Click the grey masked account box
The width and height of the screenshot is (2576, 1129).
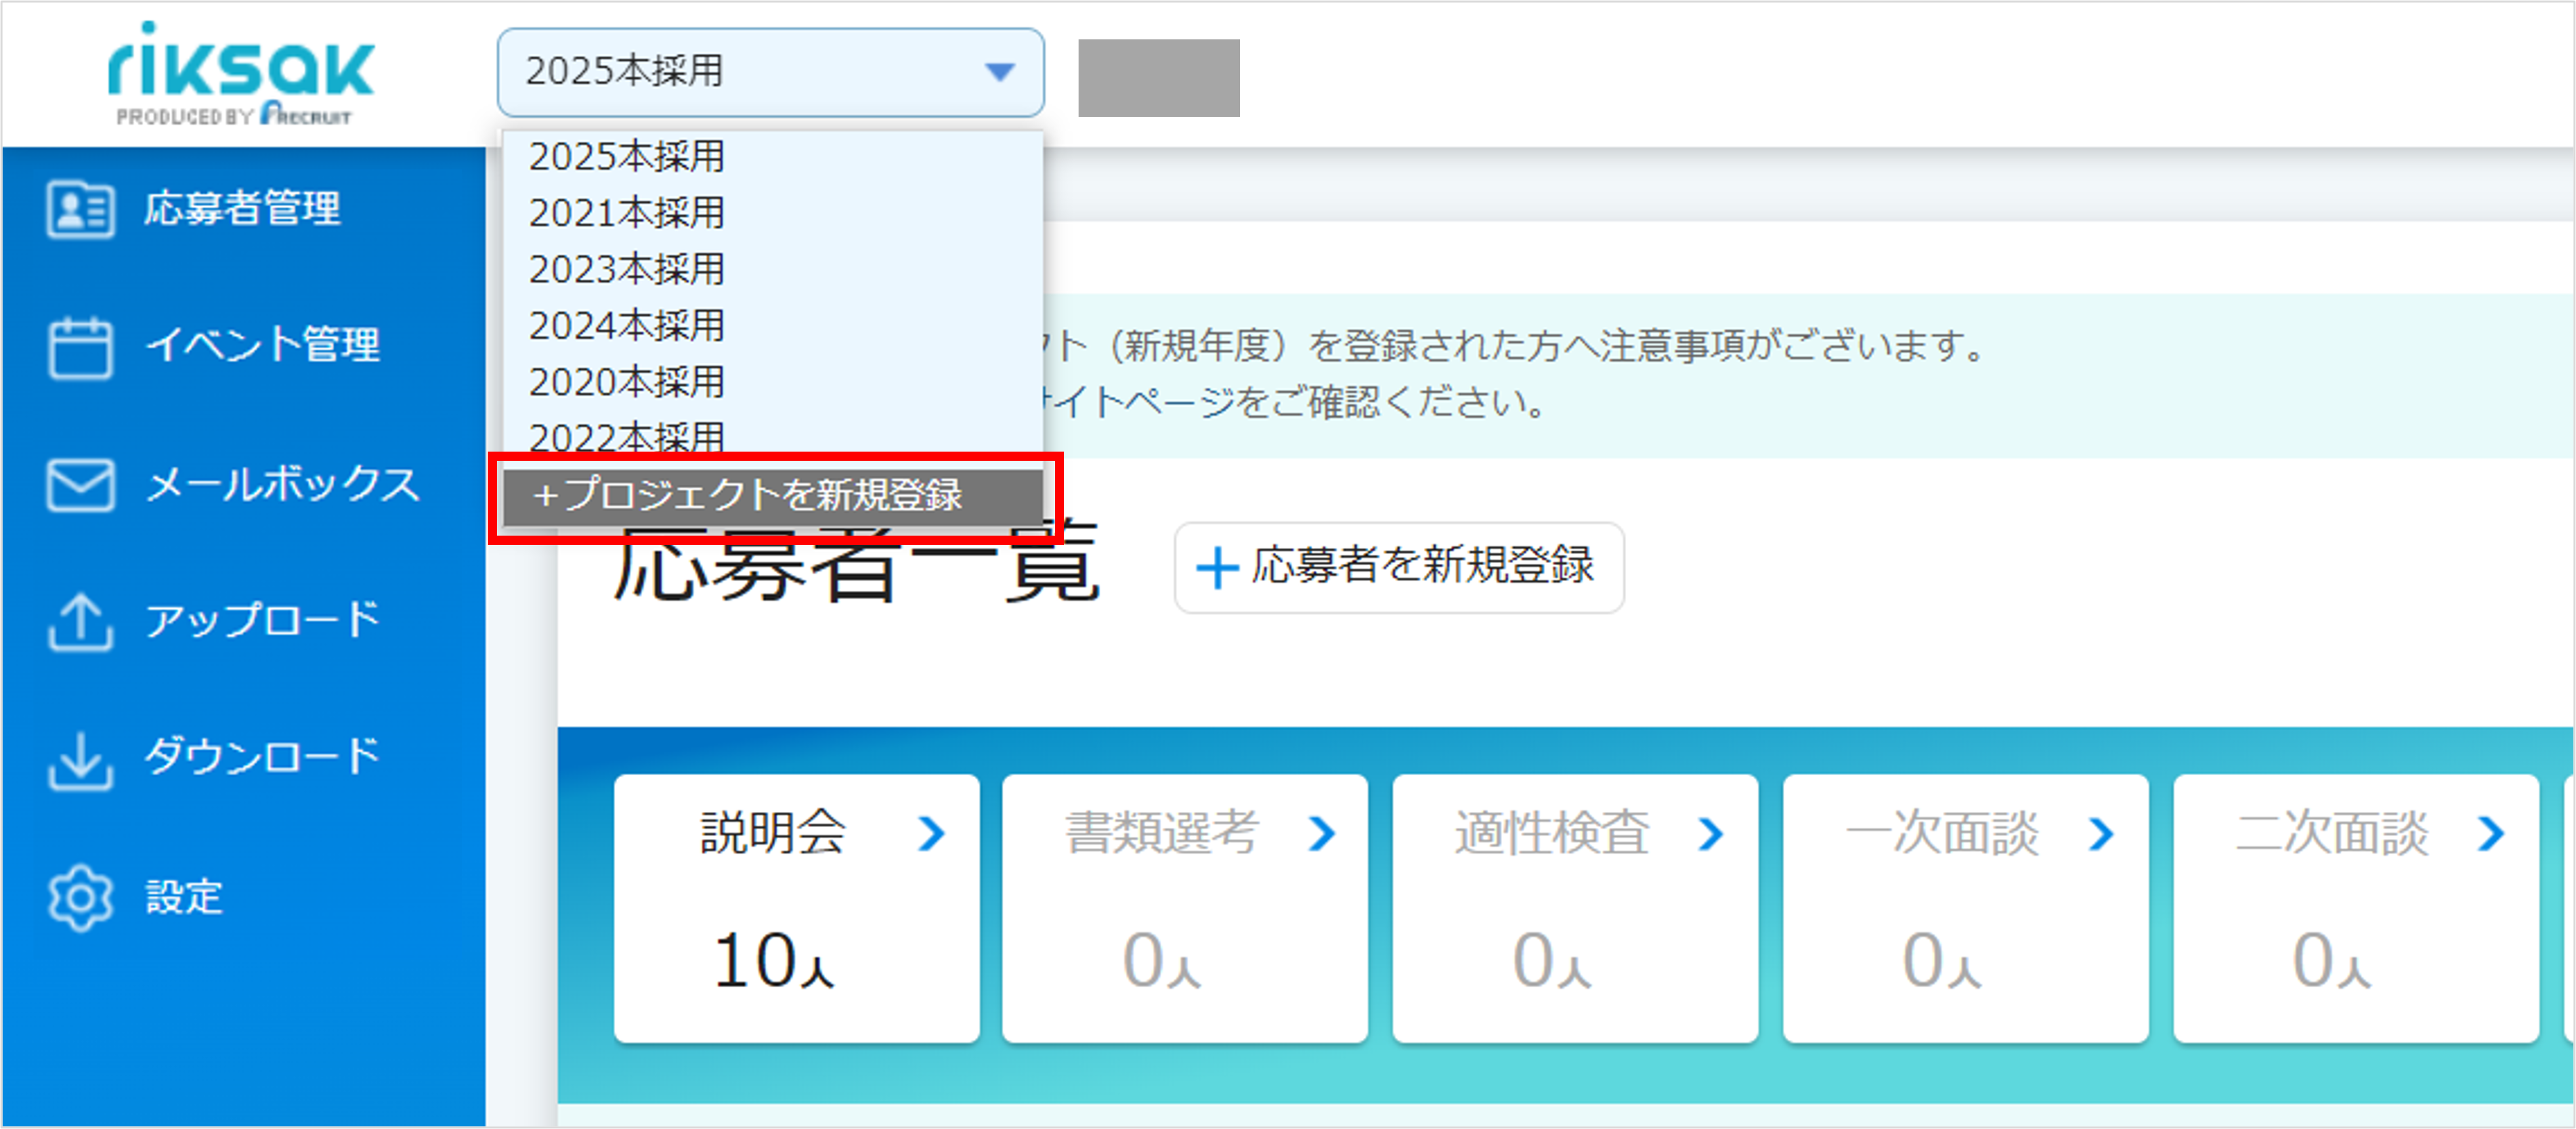click(1159, 77)
